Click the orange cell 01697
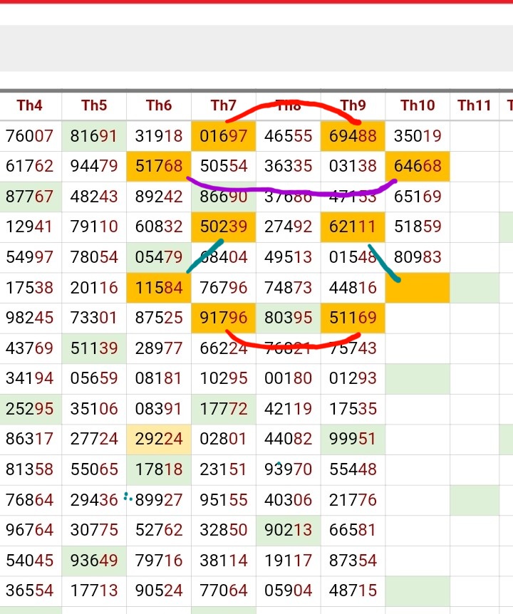The image size is (513, 614). (x=224, y=136)
